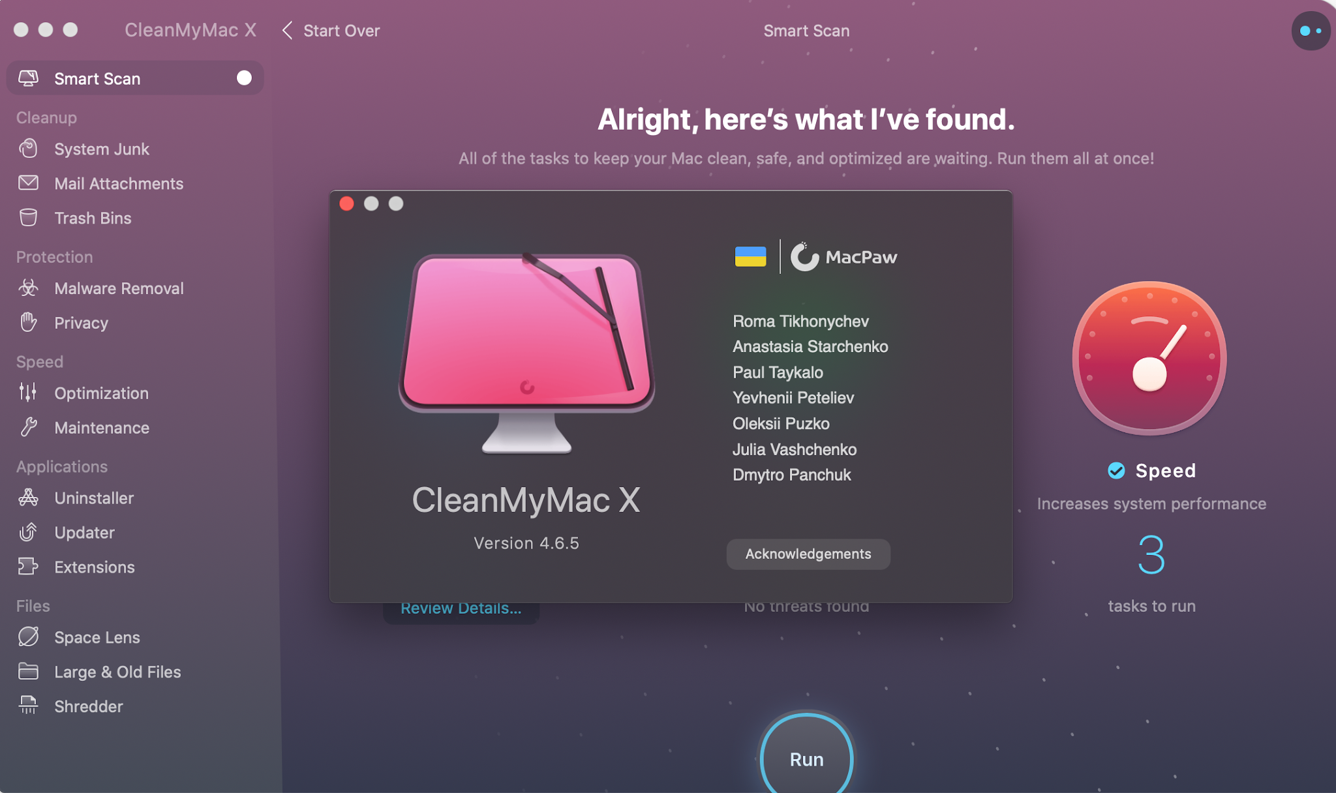Open Smart Scan monitor icon in sidebar
Screen dimensions: 1336x793
pyautogui.click(x=28, y=78)
